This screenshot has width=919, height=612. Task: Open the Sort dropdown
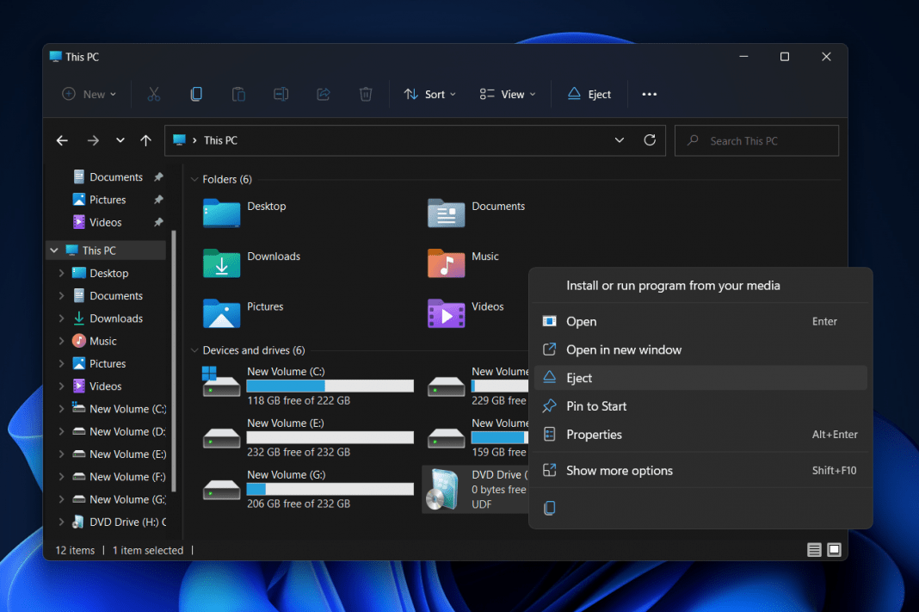click(x=429, y=94)
